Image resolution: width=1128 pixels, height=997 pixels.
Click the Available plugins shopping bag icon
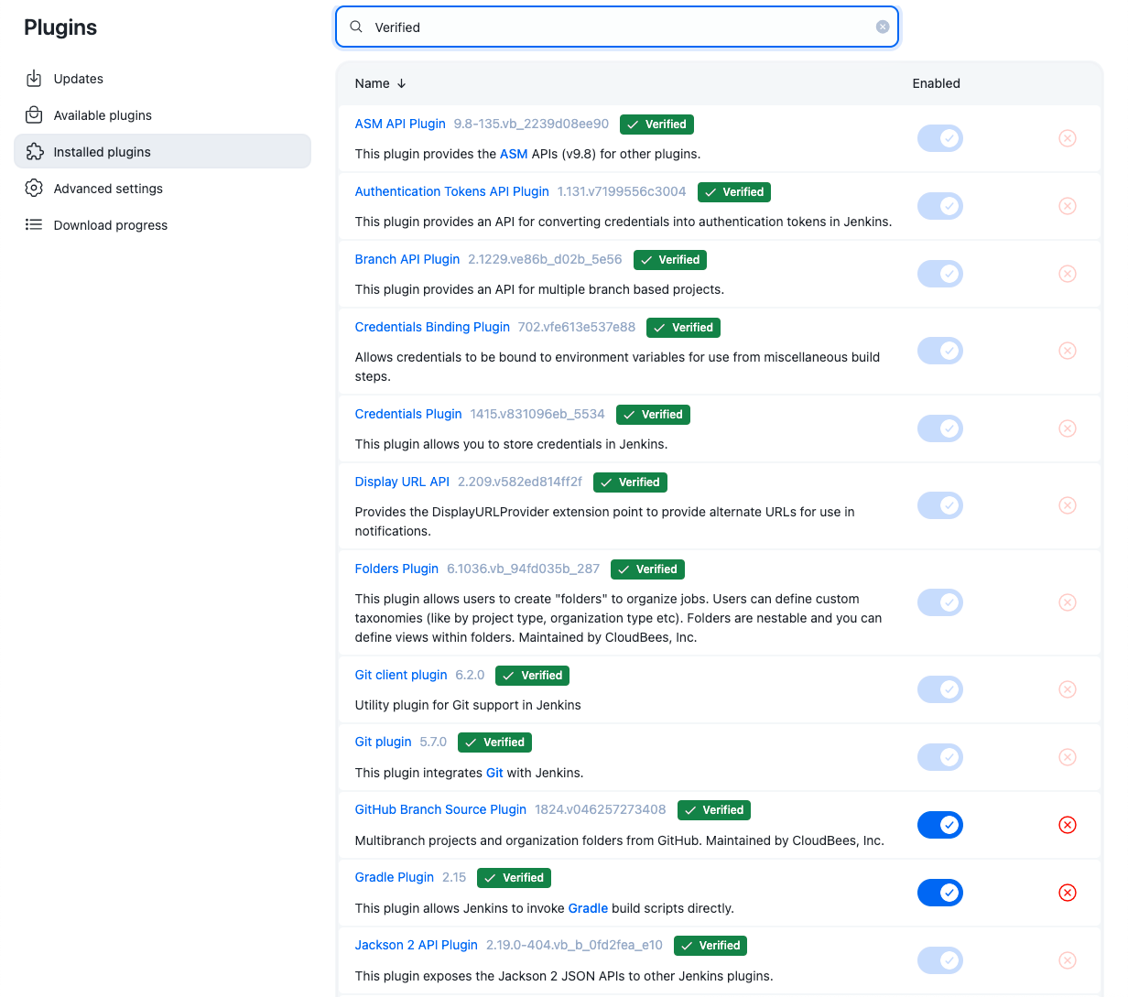[x=34, y=115]
